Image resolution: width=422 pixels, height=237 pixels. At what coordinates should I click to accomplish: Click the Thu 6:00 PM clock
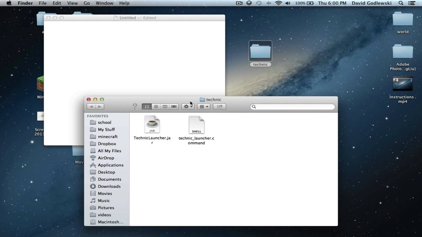(x=332, y=3)
